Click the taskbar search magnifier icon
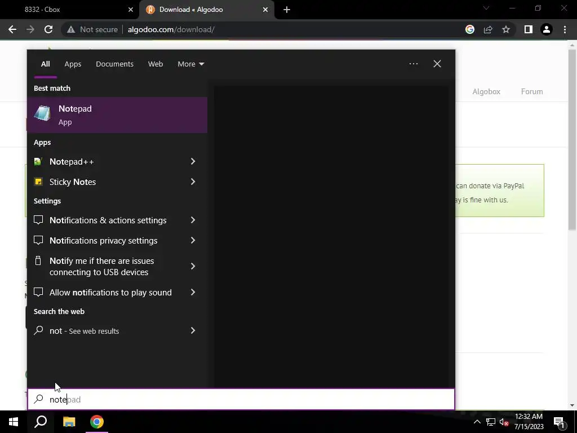The image size is (577, 433). click(x=41, y=422)
